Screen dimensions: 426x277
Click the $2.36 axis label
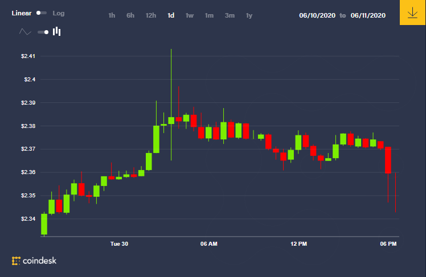click(x=28, y=172)
